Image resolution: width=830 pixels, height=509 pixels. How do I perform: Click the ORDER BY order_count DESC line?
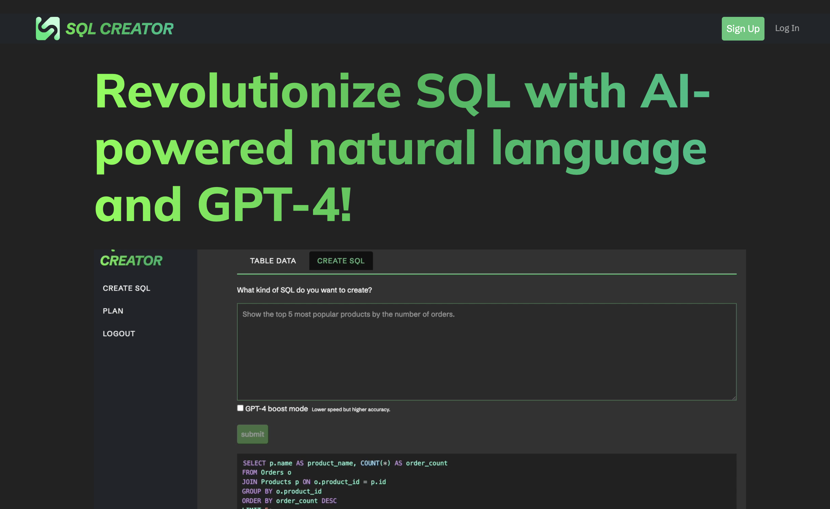pyautogui.click(x=289, y=501)
